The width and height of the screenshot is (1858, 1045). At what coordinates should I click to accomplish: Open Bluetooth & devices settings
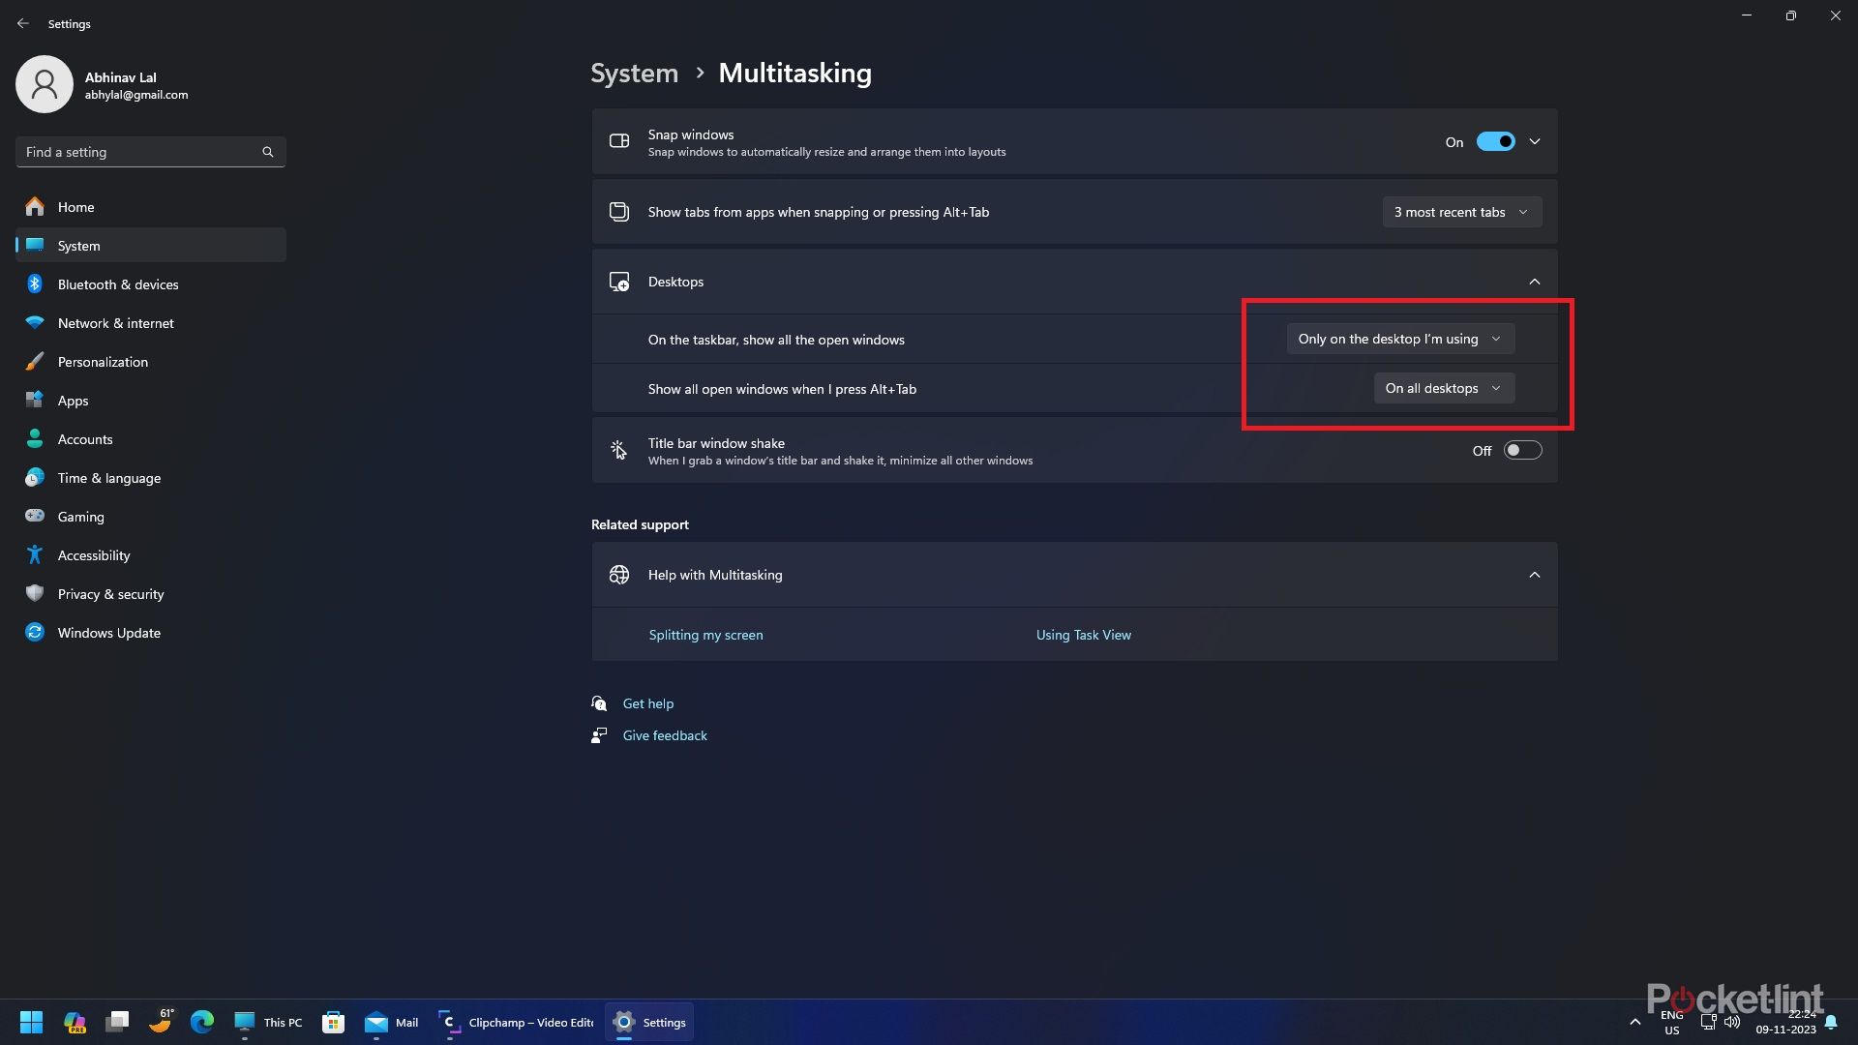[116, 284]
